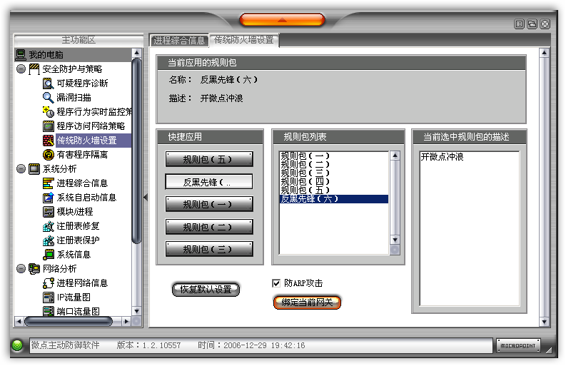Click the main panel scroll-down arrow

[x=545, y=322]
